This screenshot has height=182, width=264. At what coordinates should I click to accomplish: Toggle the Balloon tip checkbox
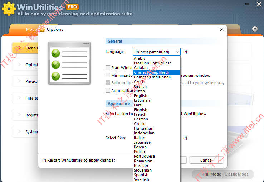coord(108,83)
